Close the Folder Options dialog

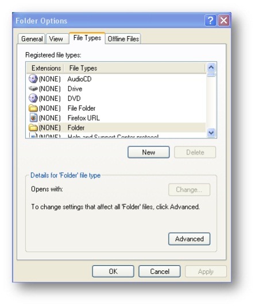coord(223,20)
